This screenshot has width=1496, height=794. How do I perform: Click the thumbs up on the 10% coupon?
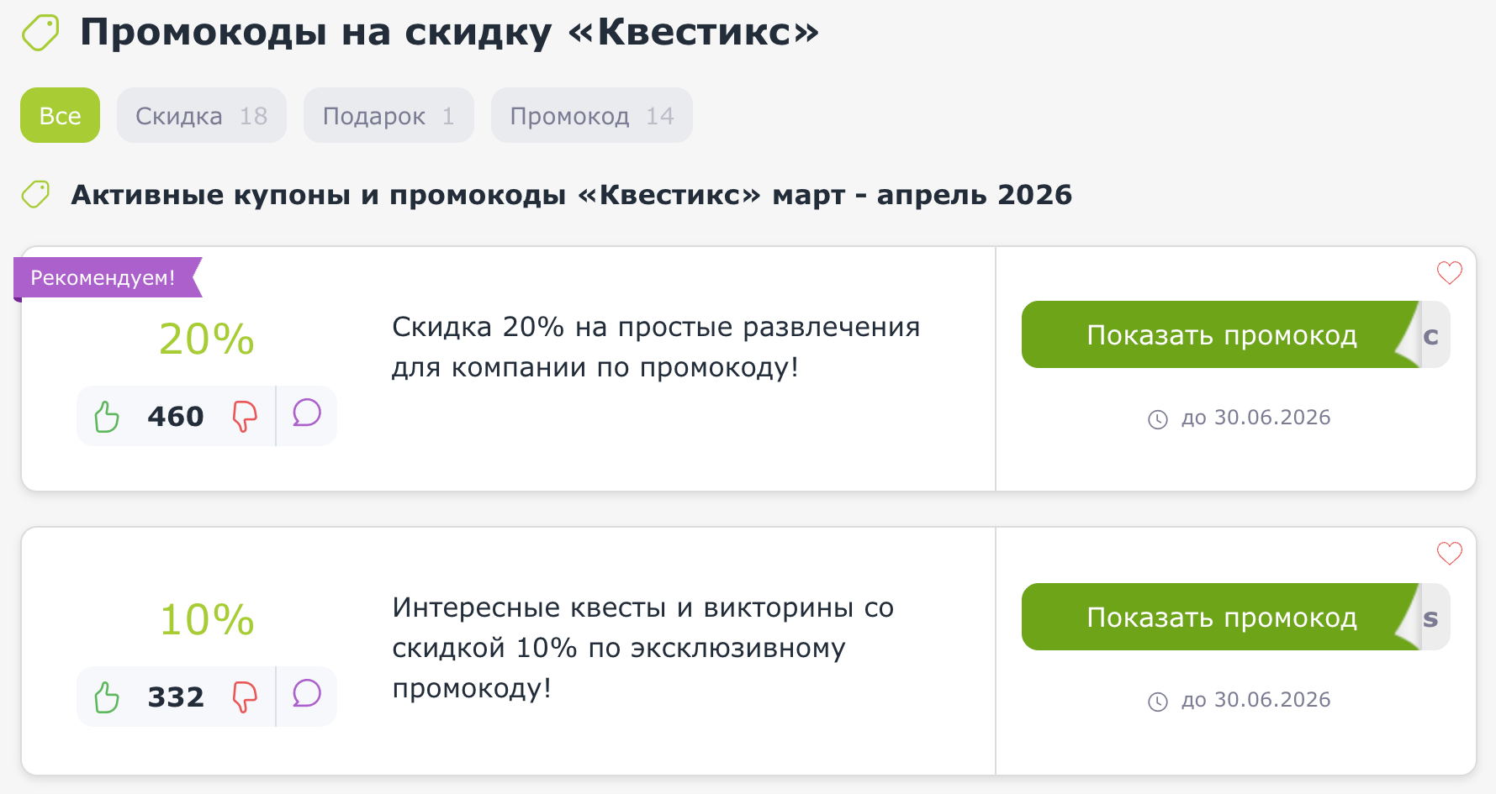106,696
